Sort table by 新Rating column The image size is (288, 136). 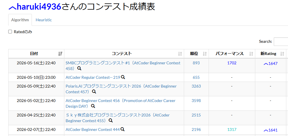[270, 54]
